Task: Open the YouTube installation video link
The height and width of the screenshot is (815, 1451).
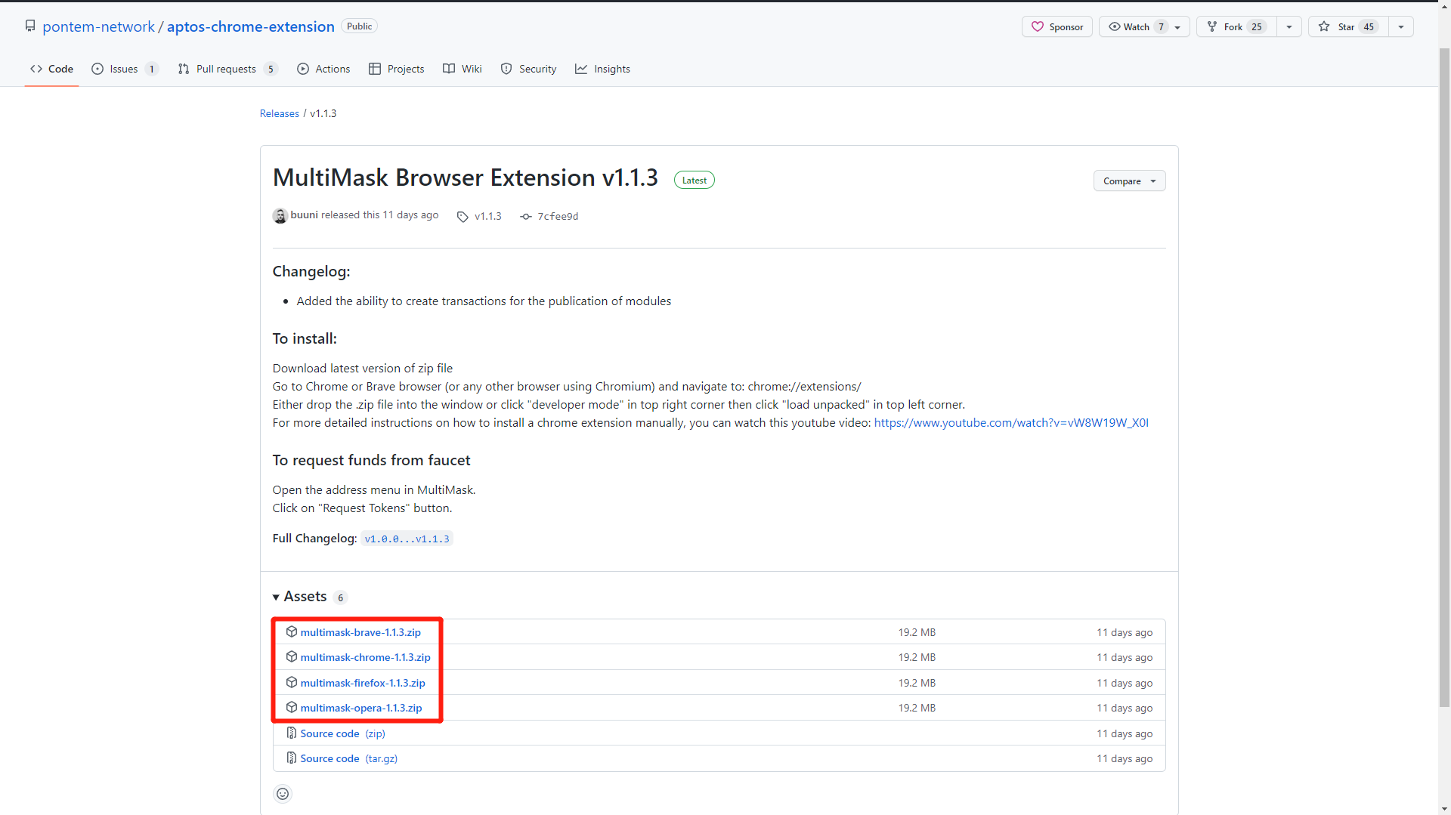Action: click(x=1011, y=423)
